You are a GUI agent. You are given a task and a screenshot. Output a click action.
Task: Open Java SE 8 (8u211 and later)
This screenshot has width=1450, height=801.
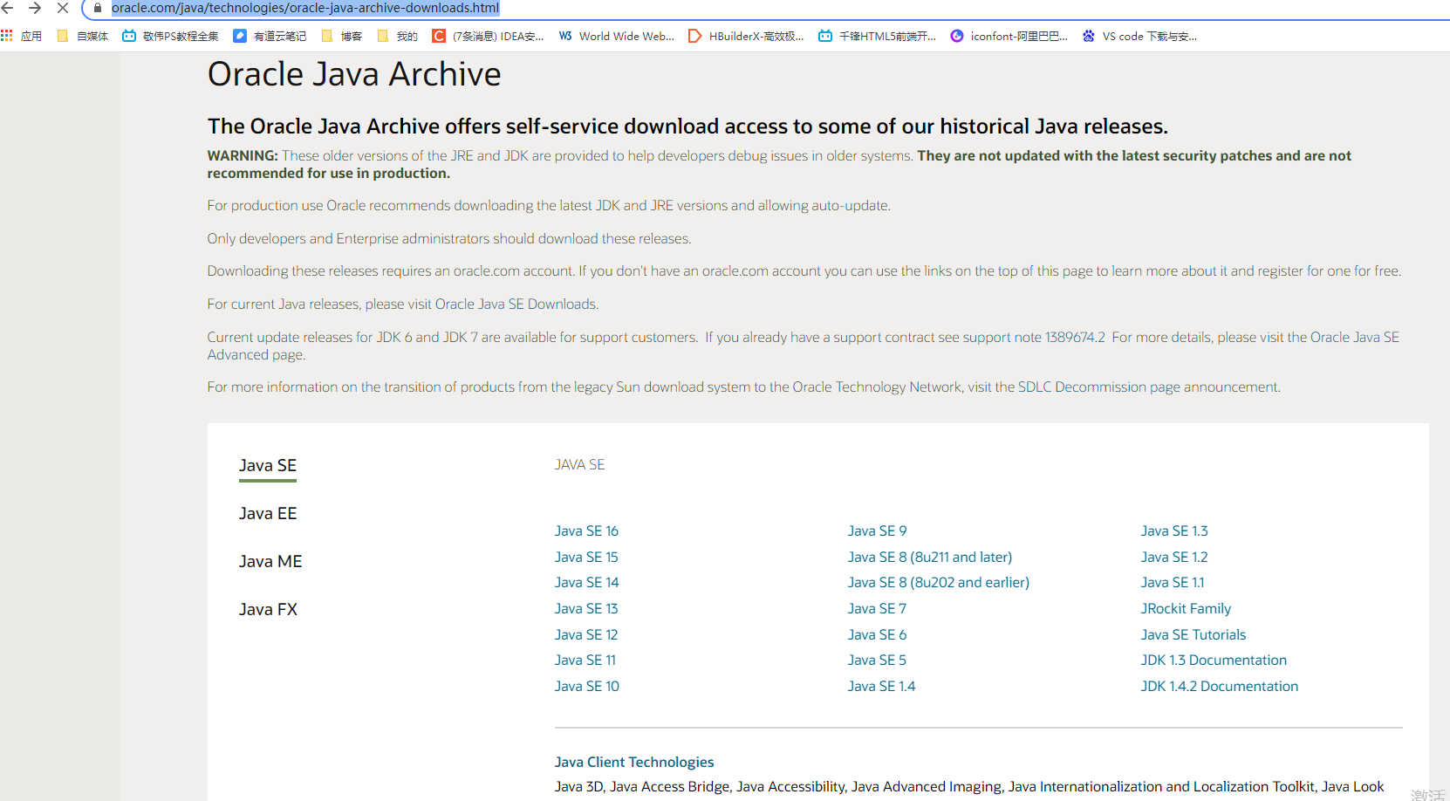[x=930, y=558]
